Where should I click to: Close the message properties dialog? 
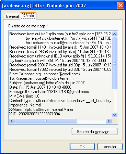pyautogui.click(x=121, y=5)
